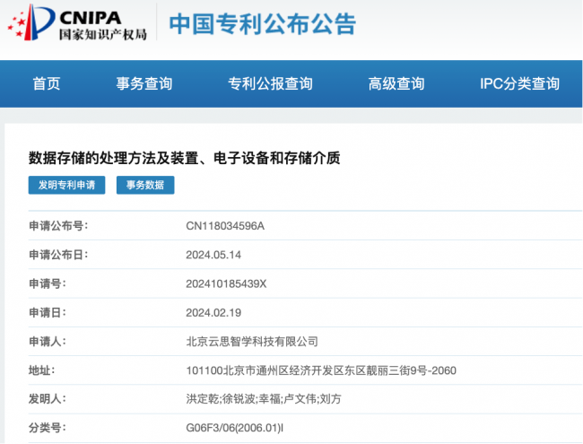Viewport: 583px width, 444px height.
Task: Click the 申请日 label
Action: coord(48,313)
